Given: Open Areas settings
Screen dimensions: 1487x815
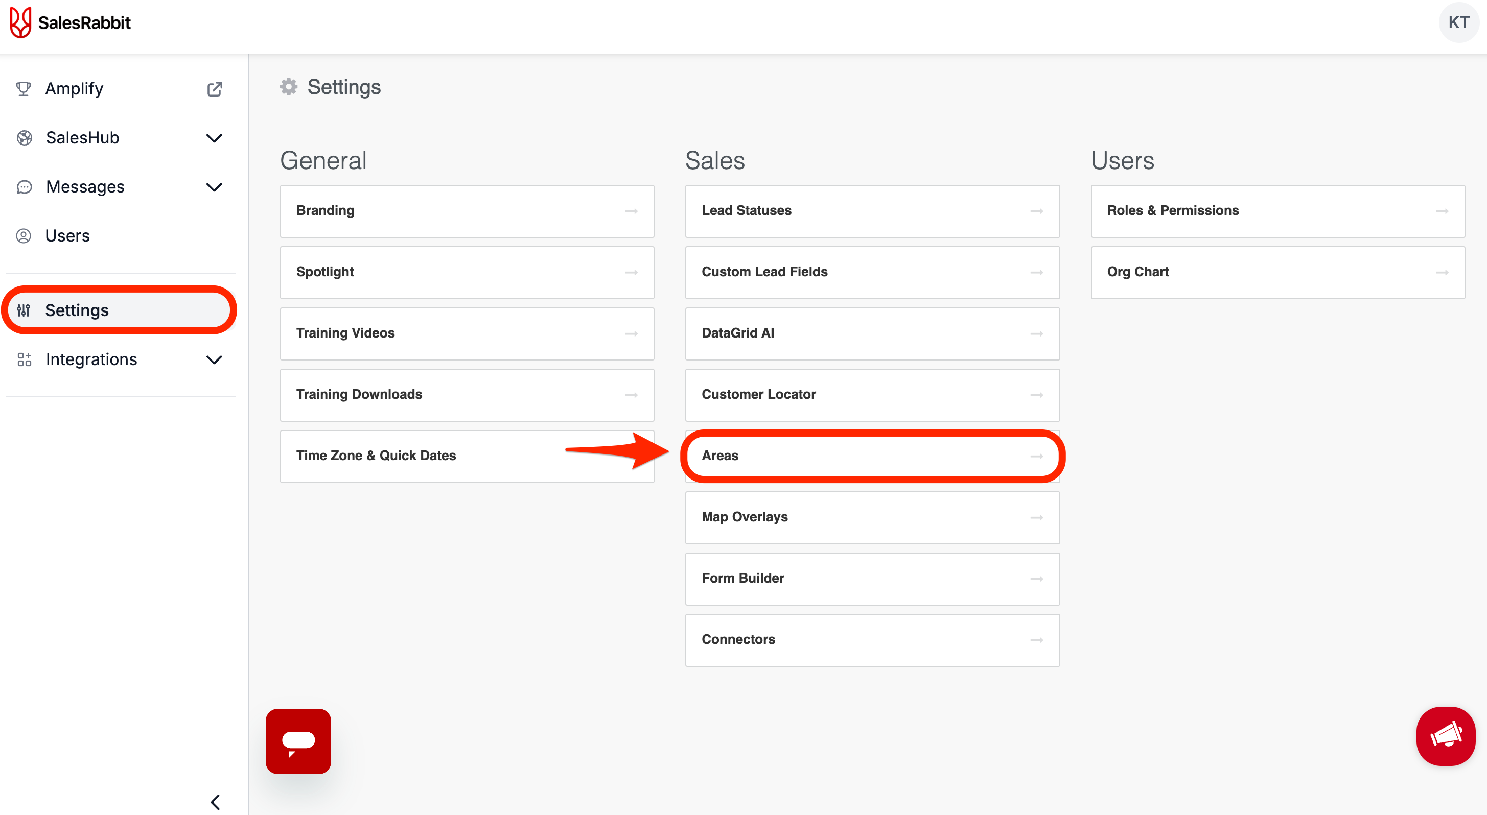Looking at the screenshot, I should tap(872, 456).
